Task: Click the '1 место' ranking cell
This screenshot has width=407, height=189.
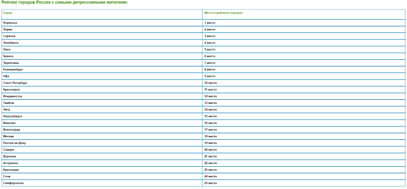Action: click(x=304, y=23)
